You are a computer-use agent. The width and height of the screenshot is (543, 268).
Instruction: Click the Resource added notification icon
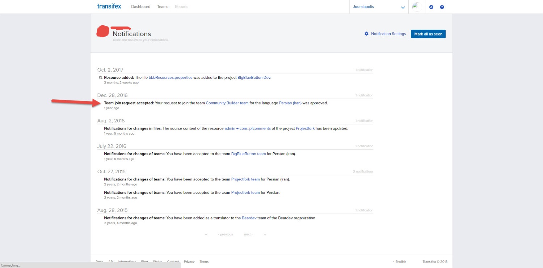(100, 77)
